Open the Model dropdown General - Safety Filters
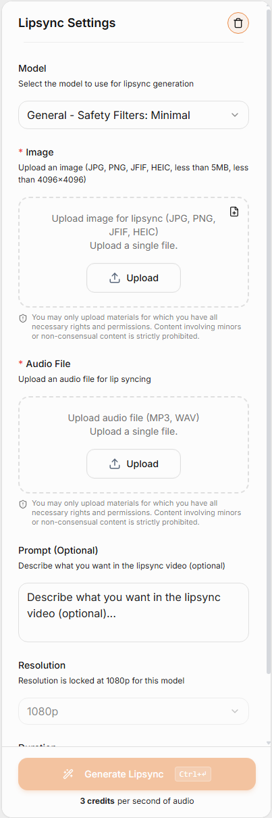272x818 pixels. click(134, 115)
